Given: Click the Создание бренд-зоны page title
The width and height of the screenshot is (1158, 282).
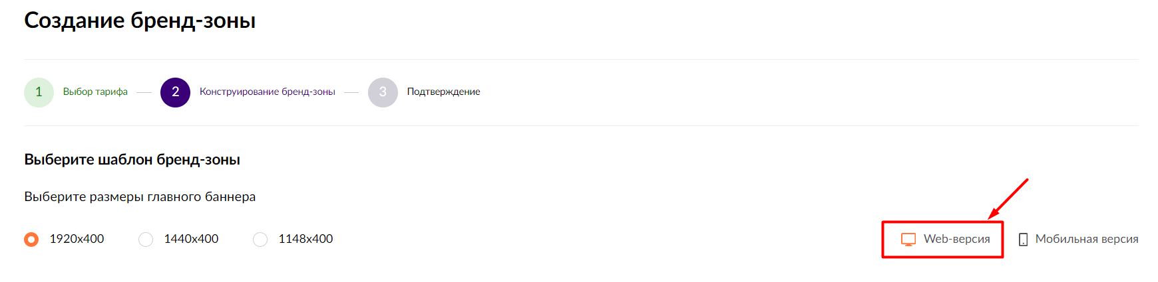Looking at the screenshot, I should [140, 21].
